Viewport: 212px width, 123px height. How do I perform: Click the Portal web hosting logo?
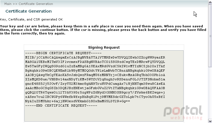pyautogui.click(x=183, y=113)
